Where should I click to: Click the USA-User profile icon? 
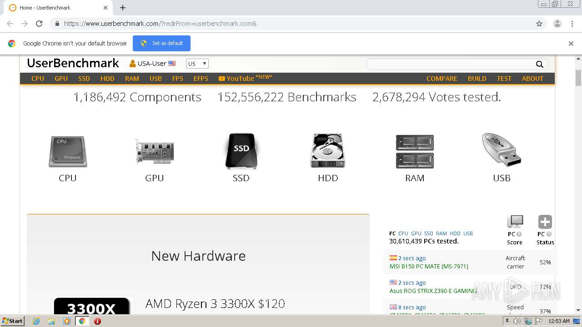132,64
